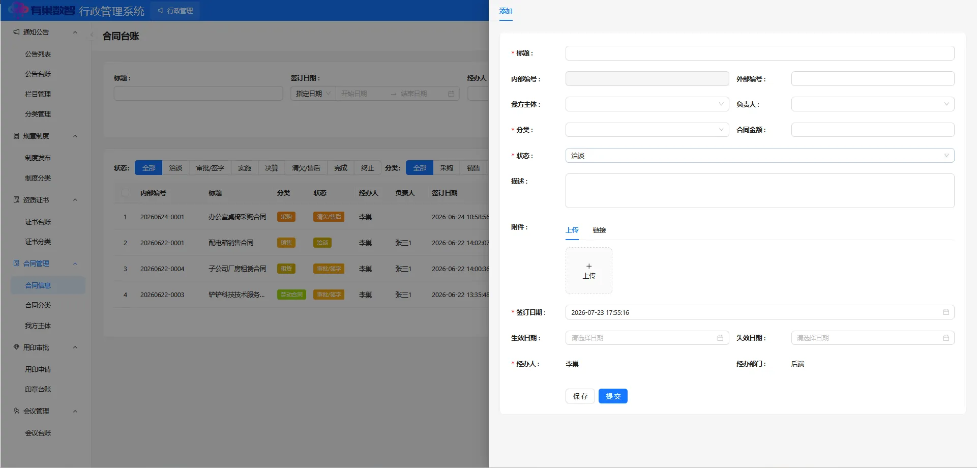The height and width of the screenshot is (468, 977).
Task: Click the plus upload box for attachments
Action: click(x=589, y=271)
